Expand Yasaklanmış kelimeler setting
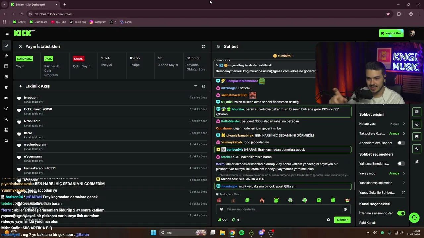This screenshot has height=238, width=424. (382, 183)
